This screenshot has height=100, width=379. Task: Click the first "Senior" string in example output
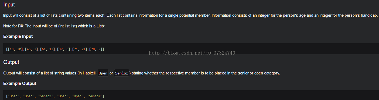pos(46,96)
